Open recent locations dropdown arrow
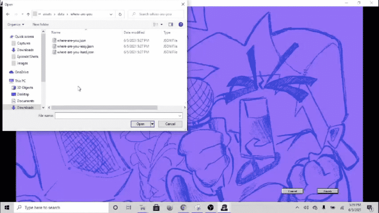This screenshot has width=379, height=213. click(23, 14)
